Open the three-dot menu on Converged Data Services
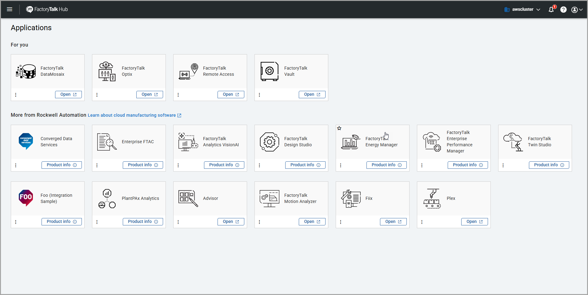Viewport: 588px width, 295px height. (16, 165)
